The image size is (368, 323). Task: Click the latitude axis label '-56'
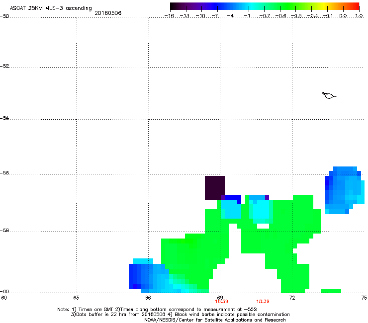click(x=4, y=173)
